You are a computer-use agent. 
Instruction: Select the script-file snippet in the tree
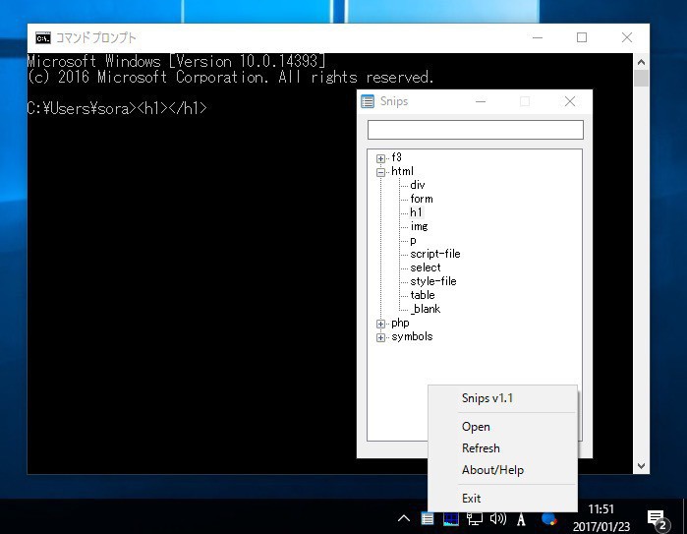click(434, 254)
